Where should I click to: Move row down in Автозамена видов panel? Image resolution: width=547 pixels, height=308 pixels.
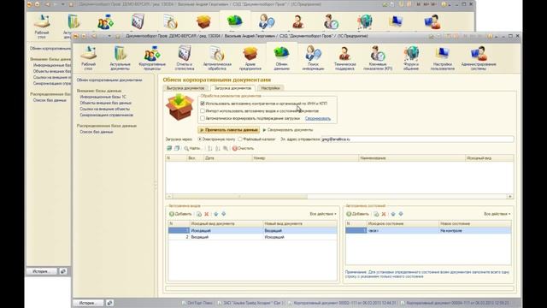pos(224,214)
